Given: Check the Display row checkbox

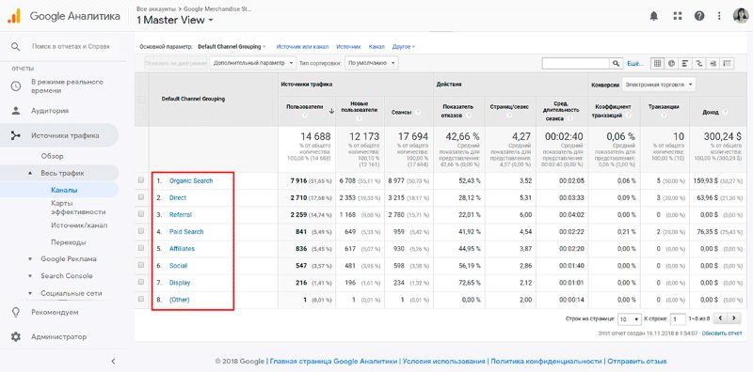Looking at the screenshot, I should (x=141, y=283).
